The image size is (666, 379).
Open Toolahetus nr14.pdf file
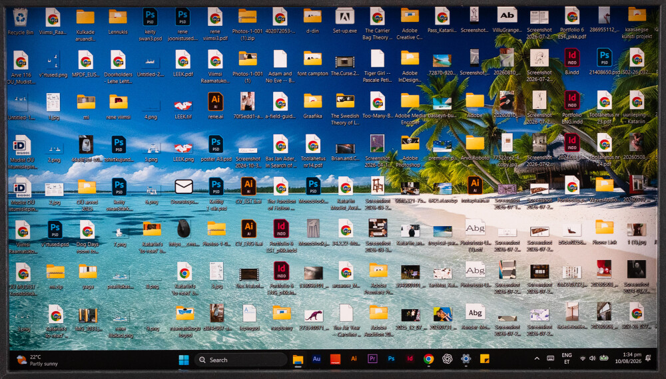point(312,144)
